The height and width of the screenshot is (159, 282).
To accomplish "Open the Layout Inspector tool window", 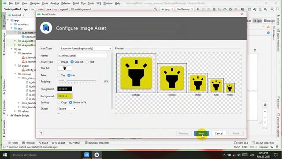I will click(263, 143).
